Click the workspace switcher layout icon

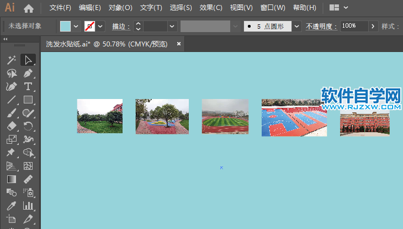[x=334, y=8]
